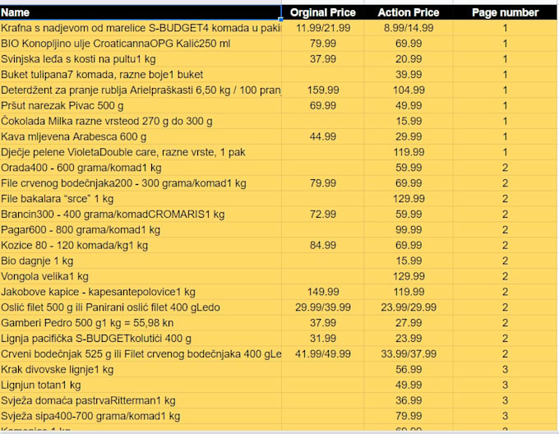Viewport: 559px width, 434px height.
Task: Select the Gamberi Pedro 500 g cell
Action: pos(141,323)
